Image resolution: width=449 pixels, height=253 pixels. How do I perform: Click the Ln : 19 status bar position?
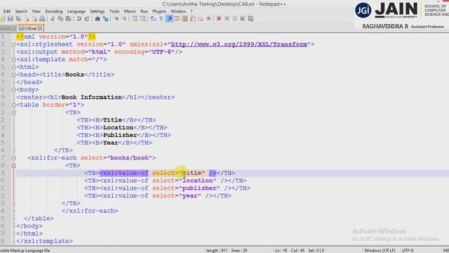pos(281,250)
